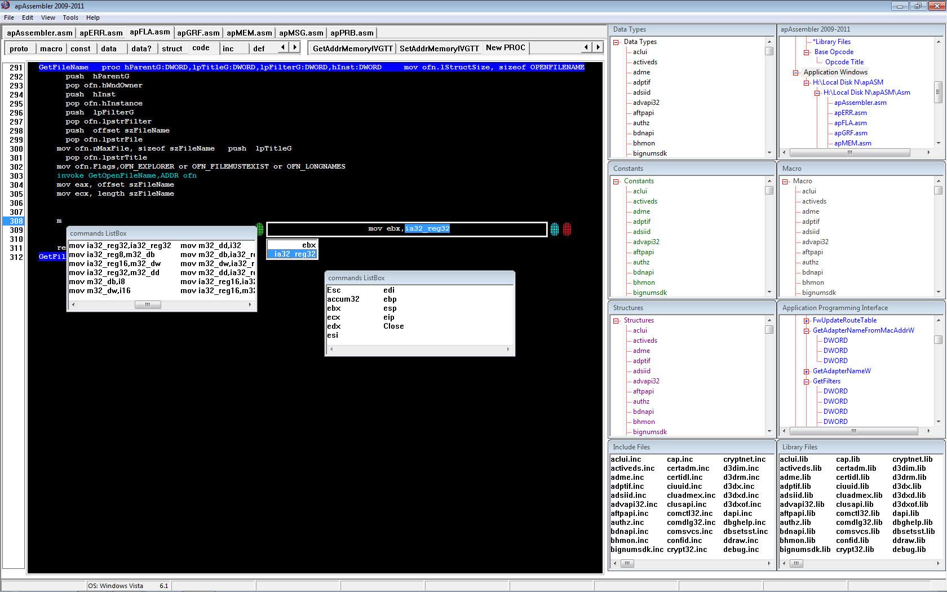
Task: Click the apAssembler app icon in title bar
Action: pyautogui.click(x=6, y=6)
